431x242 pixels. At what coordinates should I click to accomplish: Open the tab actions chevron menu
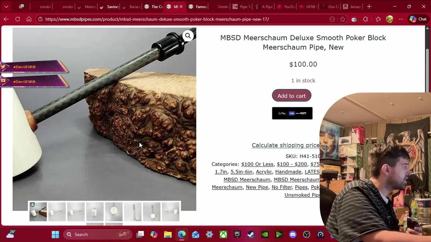click(x=6, y=6)
